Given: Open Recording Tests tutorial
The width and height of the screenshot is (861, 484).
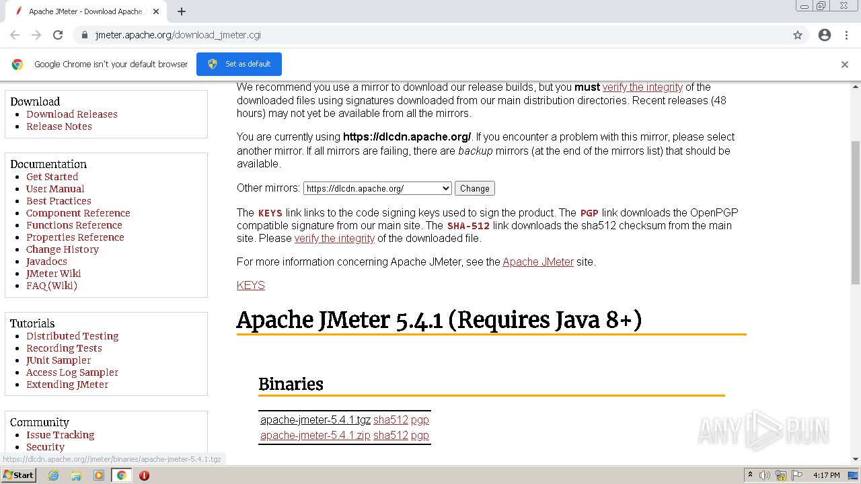Looking at the screenshot, I should tap(64, 348).
